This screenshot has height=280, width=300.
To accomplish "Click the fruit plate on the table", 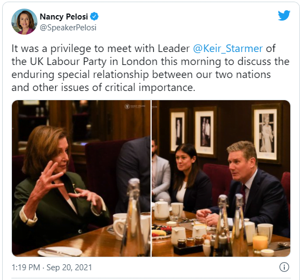I will 162,232.
